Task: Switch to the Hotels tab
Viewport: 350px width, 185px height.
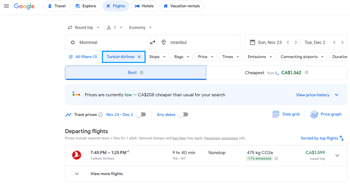Action: tap(144, 6)
